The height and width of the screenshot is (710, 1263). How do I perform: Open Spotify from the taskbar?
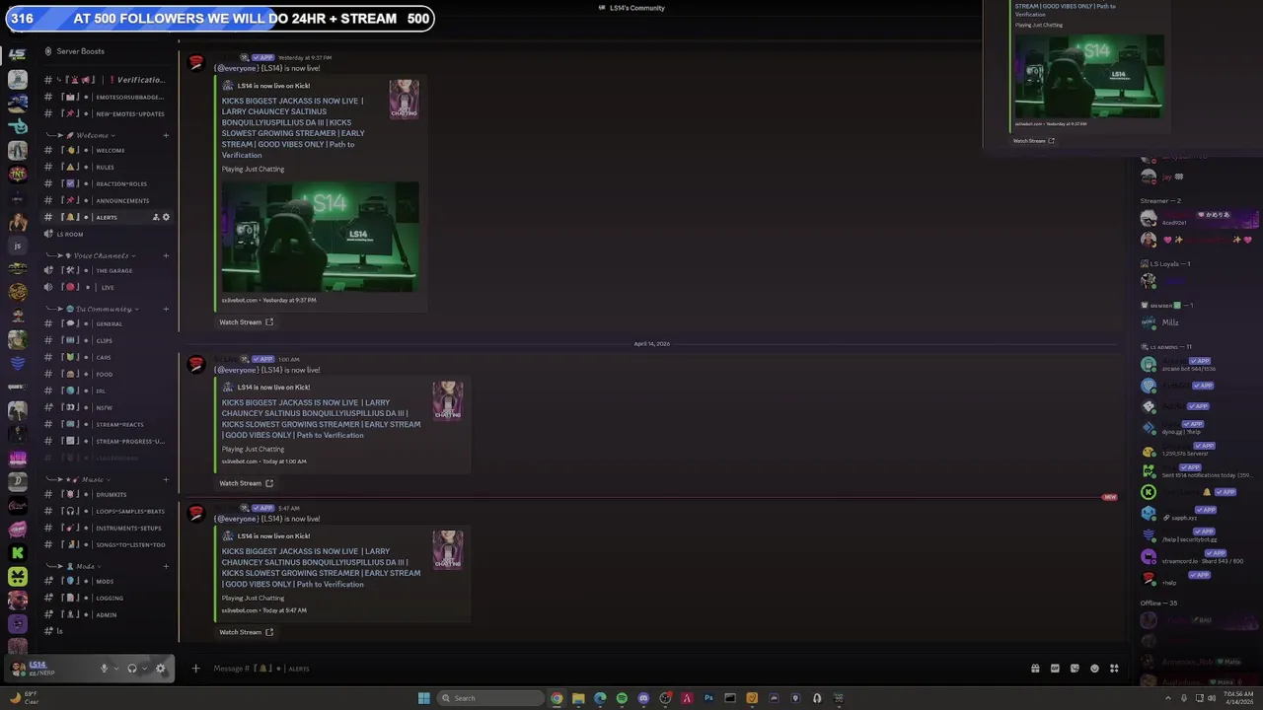click(x=622, y=698)
